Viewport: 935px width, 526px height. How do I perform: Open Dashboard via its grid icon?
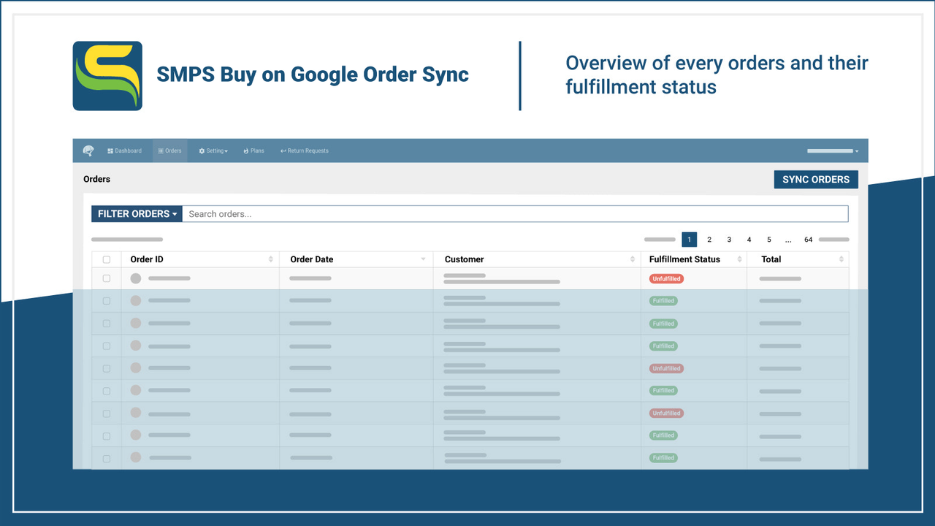click(x=110, y=150)
